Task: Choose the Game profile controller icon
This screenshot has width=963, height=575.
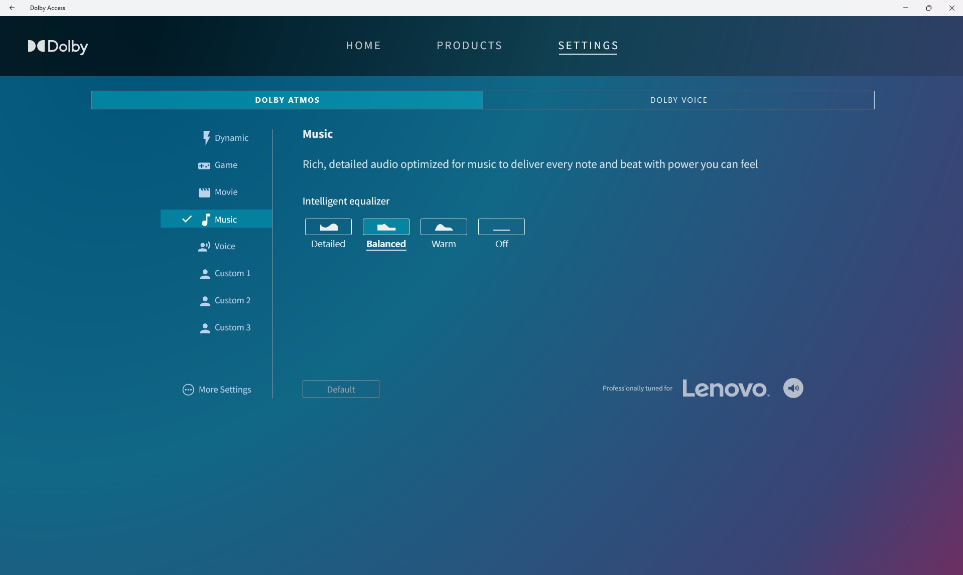Action: [x=204, y=165]
